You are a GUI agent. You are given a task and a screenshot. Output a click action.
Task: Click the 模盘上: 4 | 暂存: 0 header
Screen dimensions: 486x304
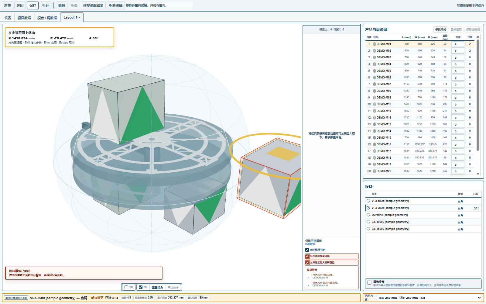coord(332,29)
